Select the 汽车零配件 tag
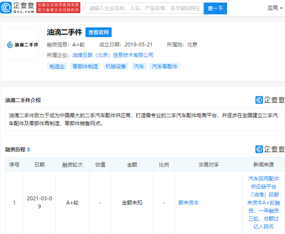Viewport: 285px width, 234px height. (x=164, y=66)
